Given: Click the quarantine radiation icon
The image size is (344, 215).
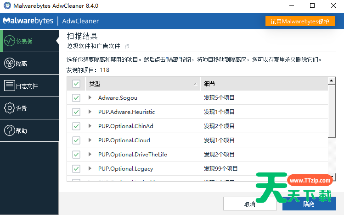Looking at the screenshot, I should [x=10, y=64].
